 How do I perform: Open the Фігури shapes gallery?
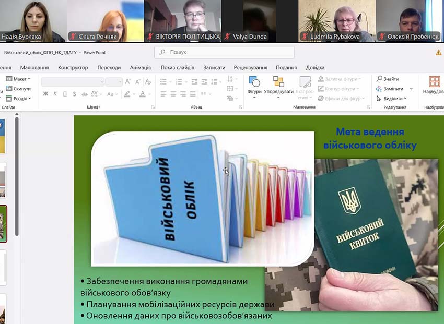pos(254,85)
